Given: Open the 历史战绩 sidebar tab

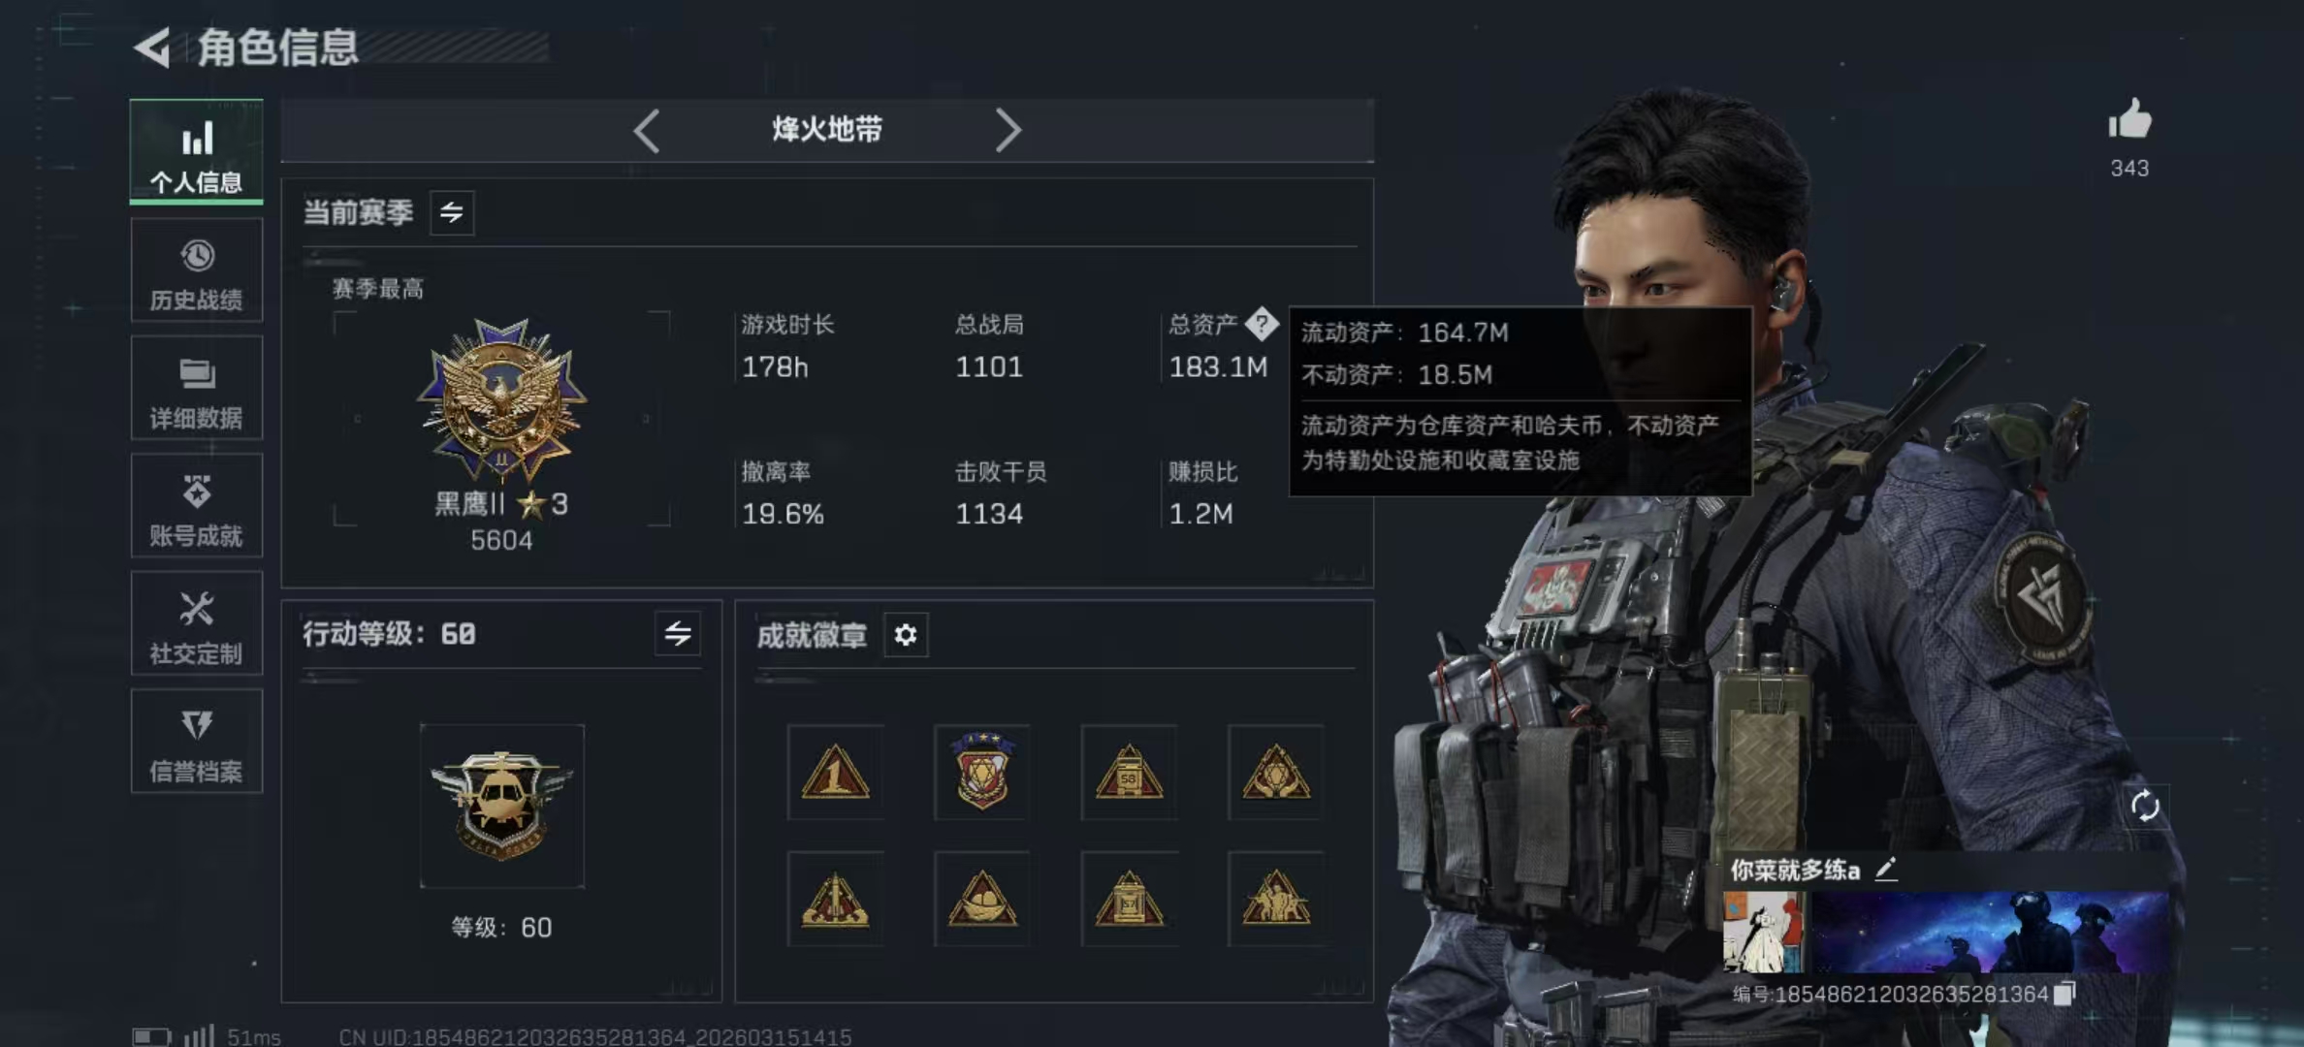Looking at the screenshot, I should [197, 271].
